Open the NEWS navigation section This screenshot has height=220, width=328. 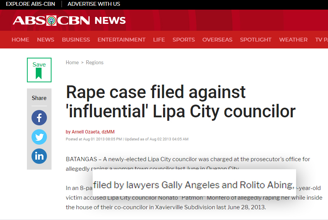click(45, 40)
